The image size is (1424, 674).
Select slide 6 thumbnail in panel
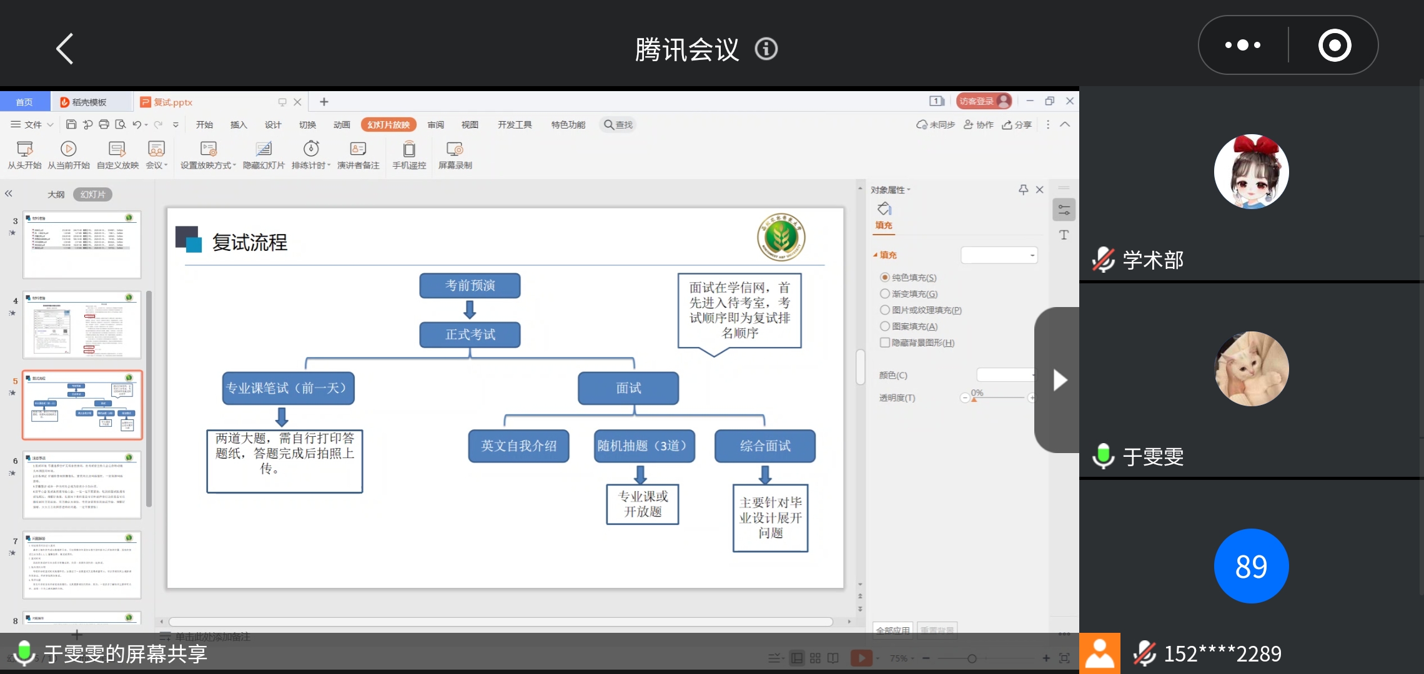(x=82, y=486)
